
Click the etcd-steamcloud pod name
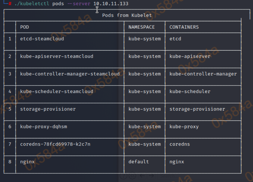pos(42,39)
